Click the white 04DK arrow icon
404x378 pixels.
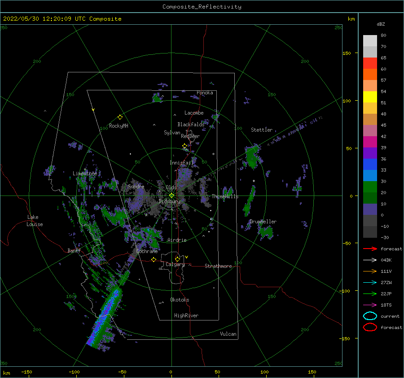(x=370, y=260)
